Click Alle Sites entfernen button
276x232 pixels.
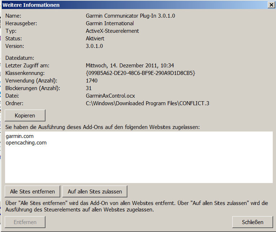pyautogui.click(x=32, y=191)
